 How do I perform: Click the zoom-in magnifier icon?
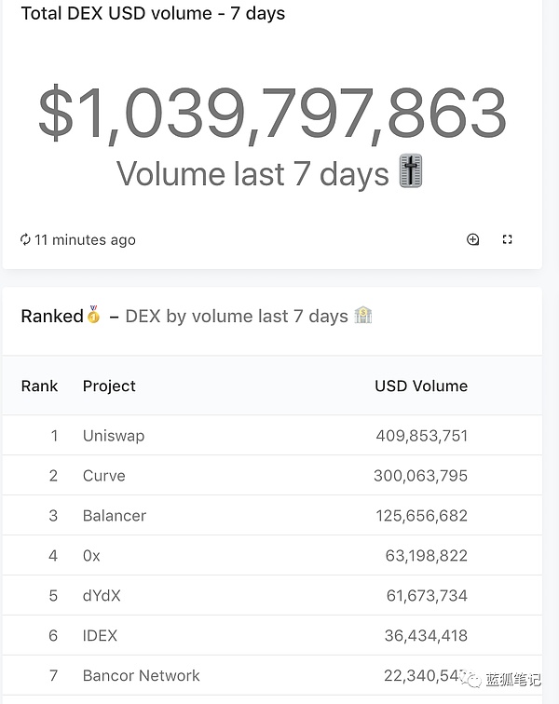[x=472, y=239]
